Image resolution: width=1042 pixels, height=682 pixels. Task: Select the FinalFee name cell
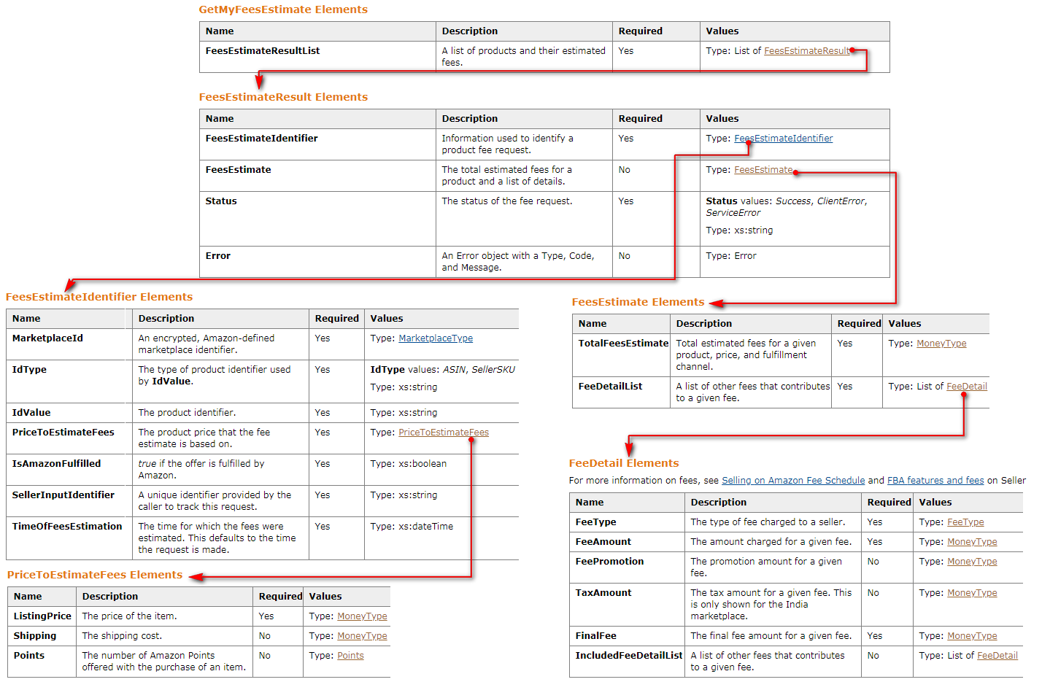coord(627,636)
